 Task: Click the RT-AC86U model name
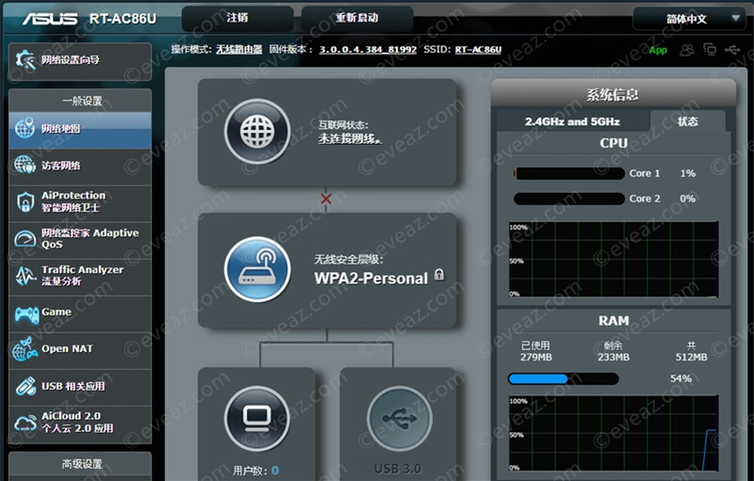[123, 19]
